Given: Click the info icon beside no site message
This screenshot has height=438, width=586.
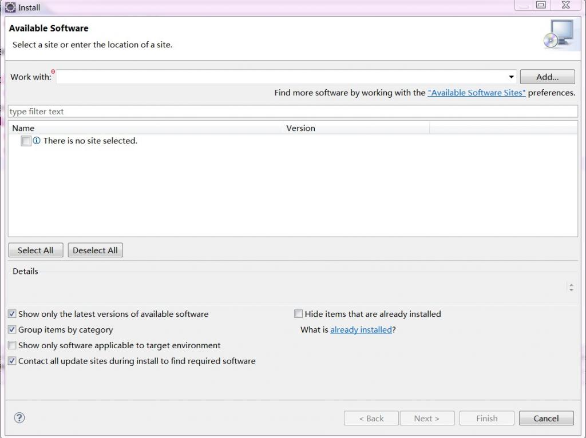Looking at the screenshot, I should tap(37, 141).
